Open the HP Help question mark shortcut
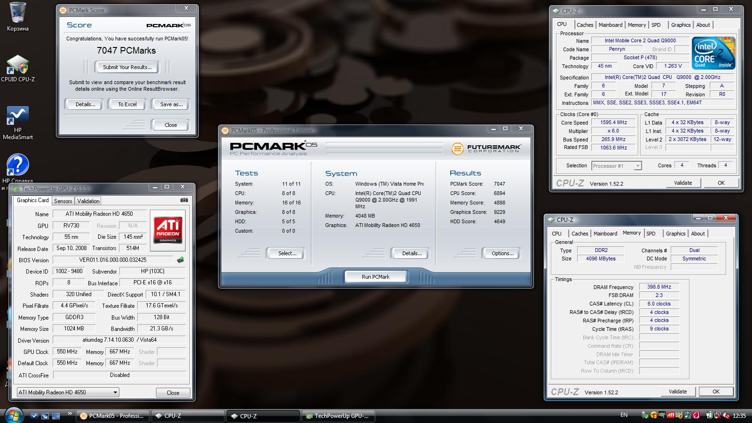Screen dimensions: 752x423 (17, 165)
